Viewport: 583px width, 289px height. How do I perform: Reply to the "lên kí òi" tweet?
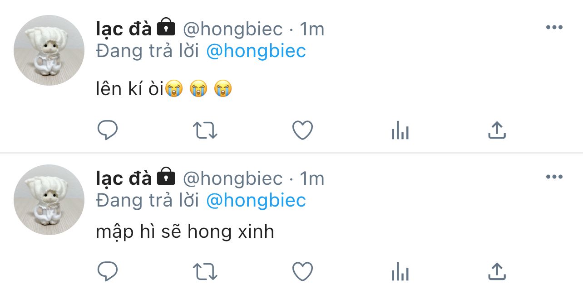click(108, 131)
